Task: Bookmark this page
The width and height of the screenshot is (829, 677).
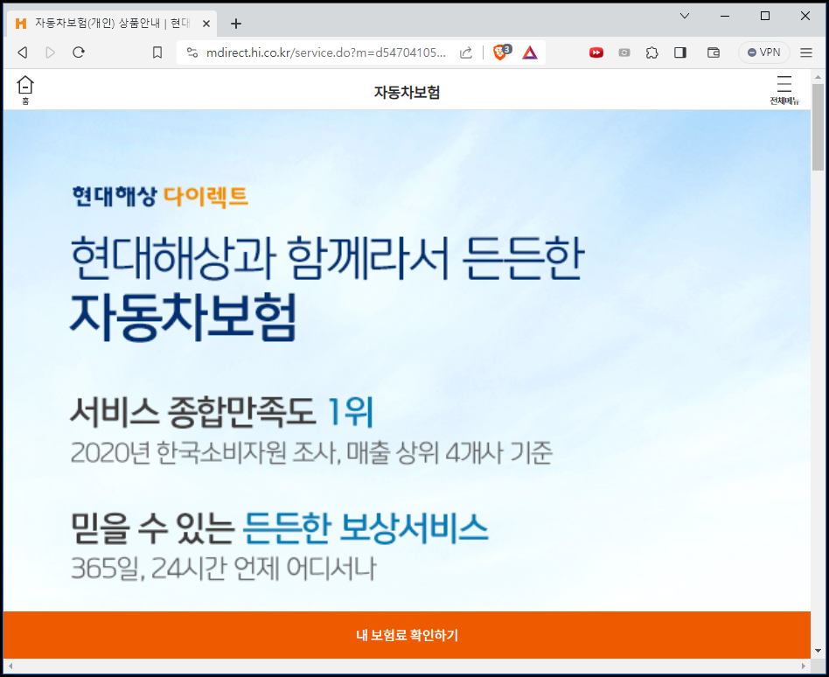Action: click(x=157, y=52)
